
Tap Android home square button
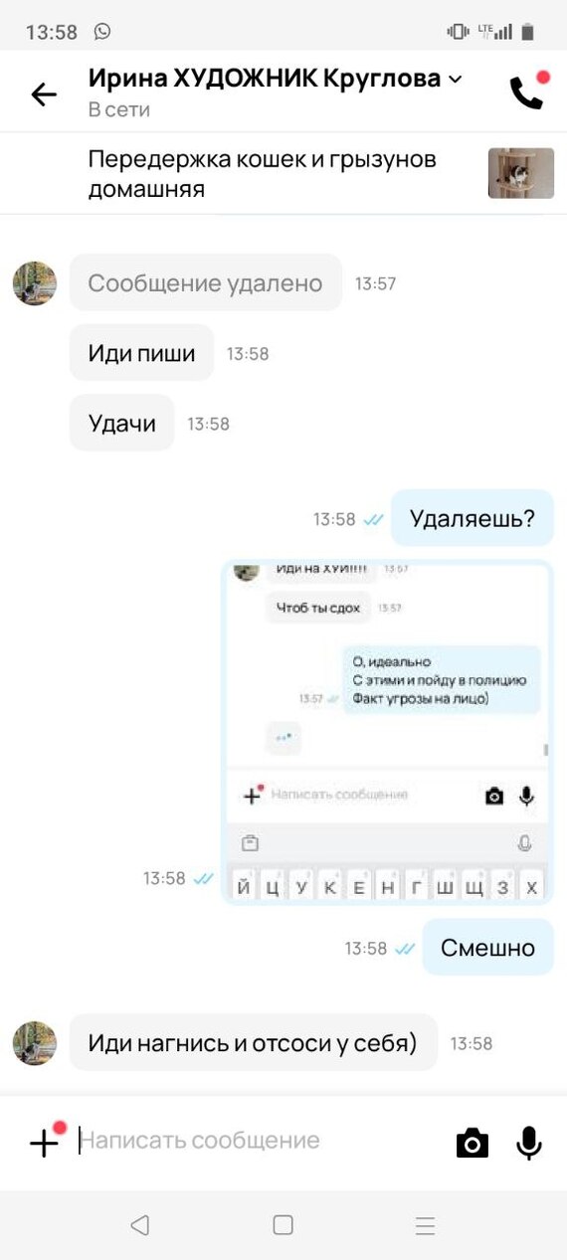[x=283, y=1225]
